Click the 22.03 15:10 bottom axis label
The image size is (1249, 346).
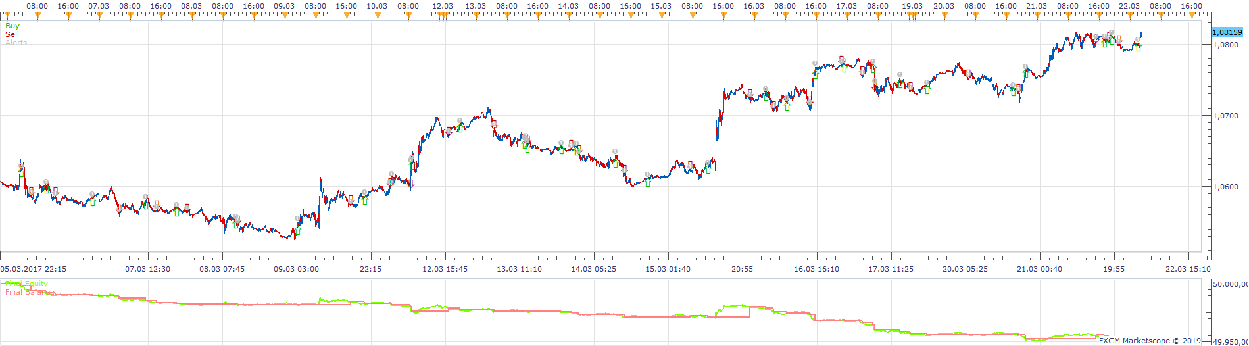[1188, 269]
